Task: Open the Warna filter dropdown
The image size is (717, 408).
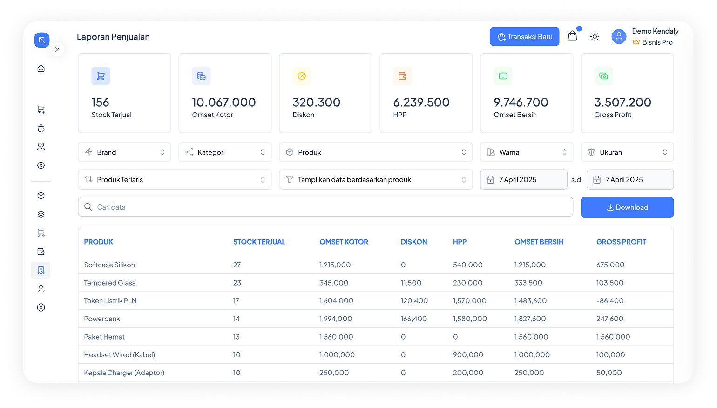Action: (527, 152)
